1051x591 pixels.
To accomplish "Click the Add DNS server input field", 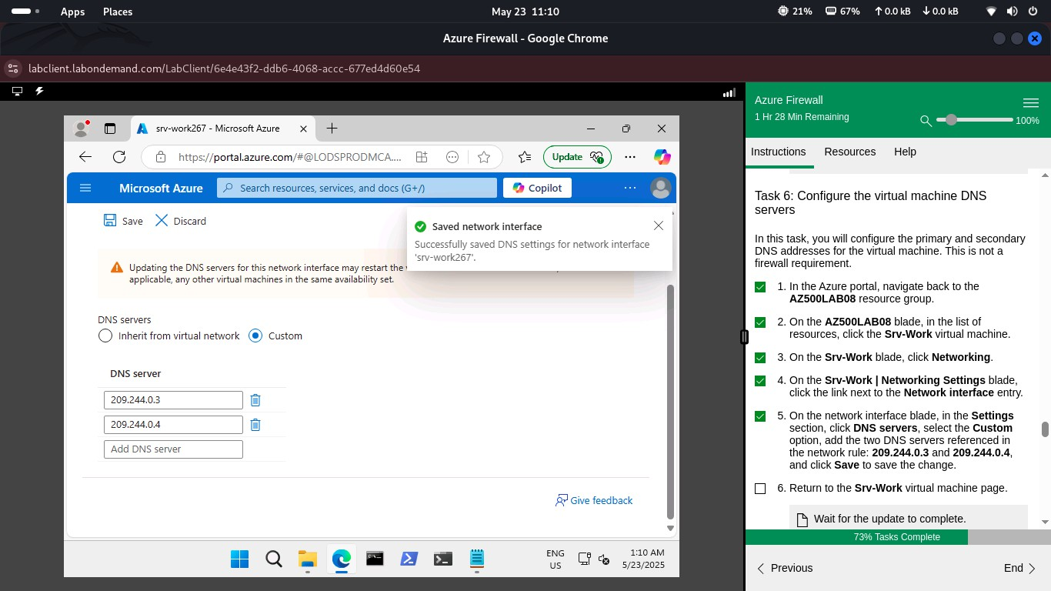I will (173, 449).
